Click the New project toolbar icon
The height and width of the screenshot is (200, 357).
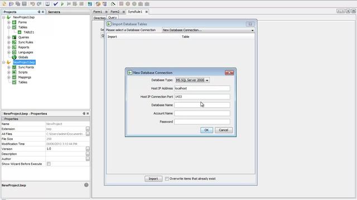(x=4, y=4)
